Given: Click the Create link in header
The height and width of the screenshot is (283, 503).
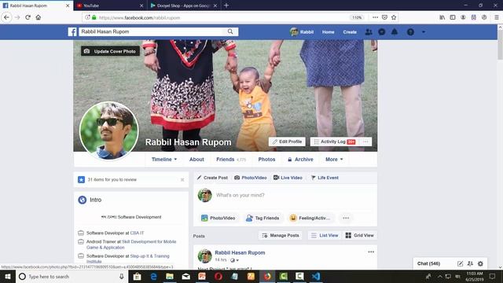Looking at the screenshot, I should point(350,31).
